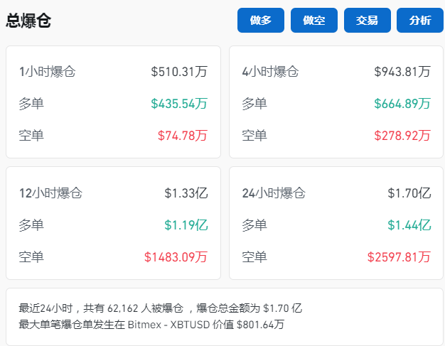Image resolution: width=445 pixels, height=346 pixels.
Task: Click the green $664.89万 value
Action: 402,103
